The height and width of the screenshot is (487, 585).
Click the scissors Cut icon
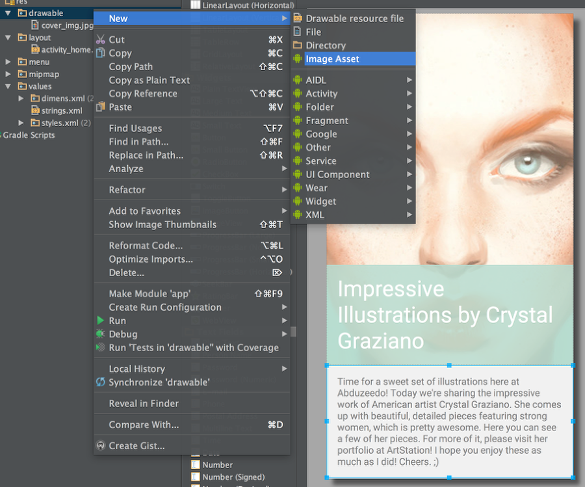pos(100,40)
